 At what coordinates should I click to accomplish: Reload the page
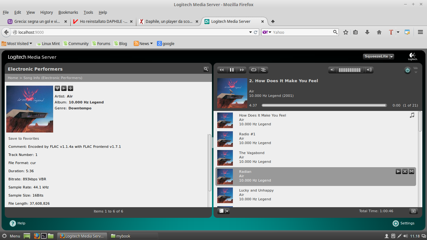coord(256,32)
